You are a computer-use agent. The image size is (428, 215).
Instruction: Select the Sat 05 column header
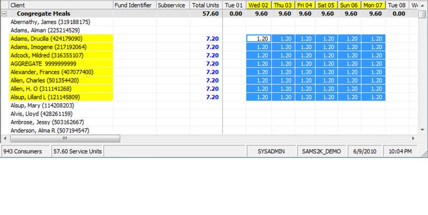(327, 5)
